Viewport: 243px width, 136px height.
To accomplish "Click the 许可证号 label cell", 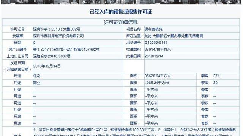I will tap(17, 29).
